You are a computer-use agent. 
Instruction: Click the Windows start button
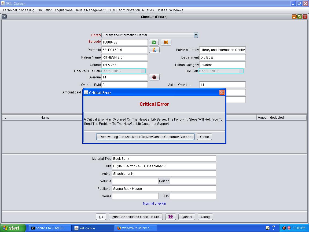(x=12, y=228)
